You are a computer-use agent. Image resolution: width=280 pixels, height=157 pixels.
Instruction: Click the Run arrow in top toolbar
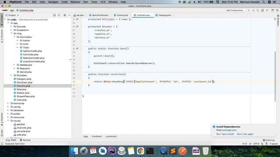[249, 10]
